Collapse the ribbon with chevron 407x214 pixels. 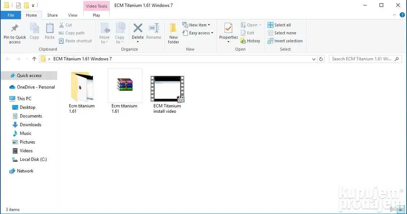click(394, 15)
